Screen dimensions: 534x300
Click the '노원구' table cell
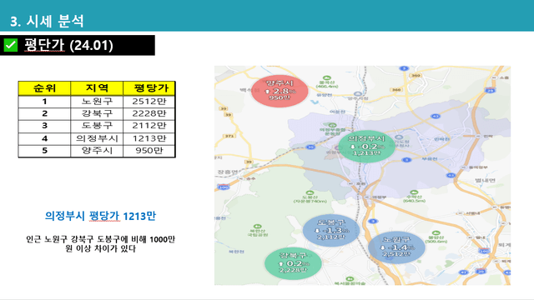pos(97,102)
